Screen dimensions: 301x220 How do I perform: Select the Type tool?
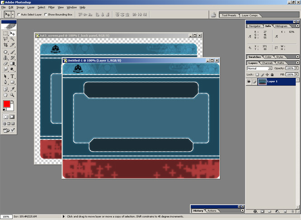[12, 77]
